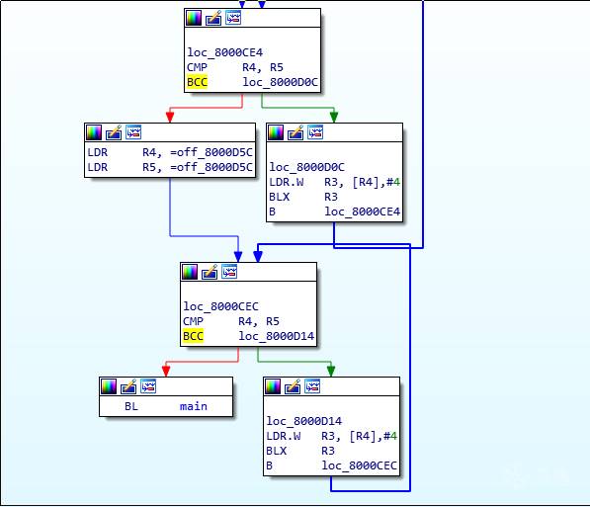
Task: Select the loc_8000D14 label in its node
Action: pos(304,421)
